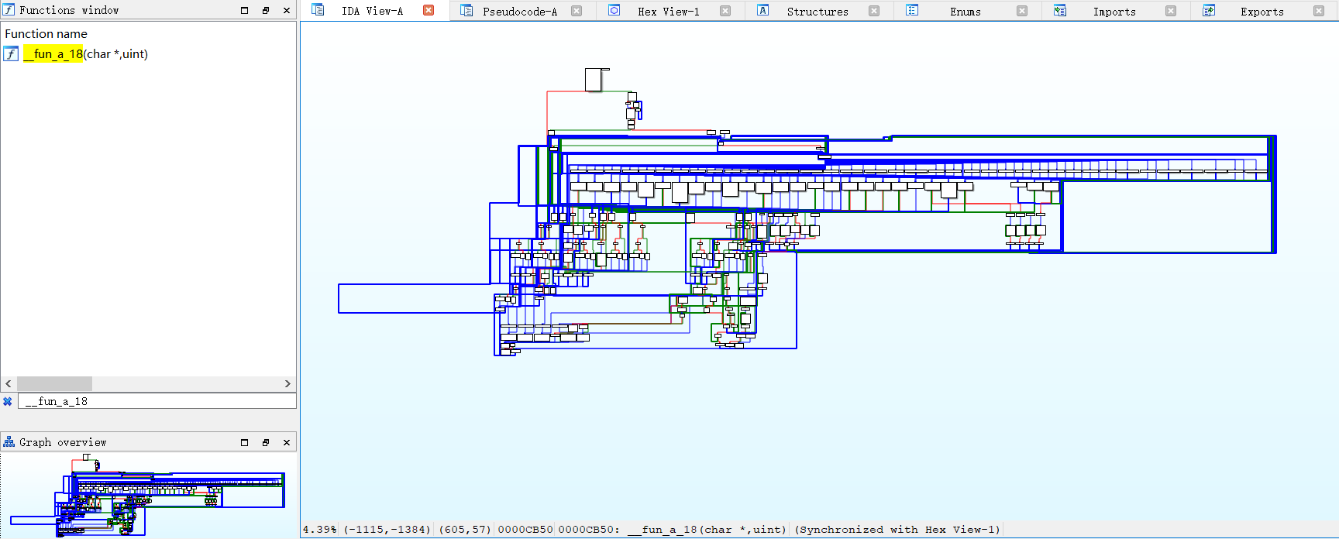Viewport: 1339px width, 539px height.
Task: Close the Structures tab
Action: [x=874, y=11]
